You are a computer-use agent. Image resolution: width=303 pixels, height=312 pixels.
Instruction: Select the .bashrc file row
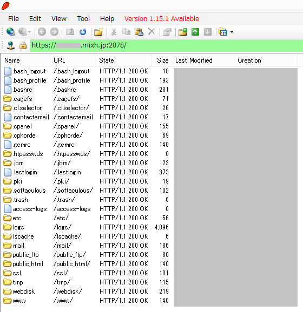pos(86,90)
